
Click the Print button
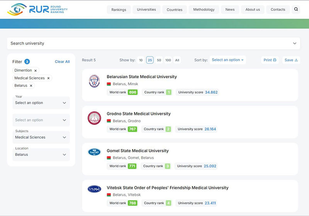tap(270, 60)
